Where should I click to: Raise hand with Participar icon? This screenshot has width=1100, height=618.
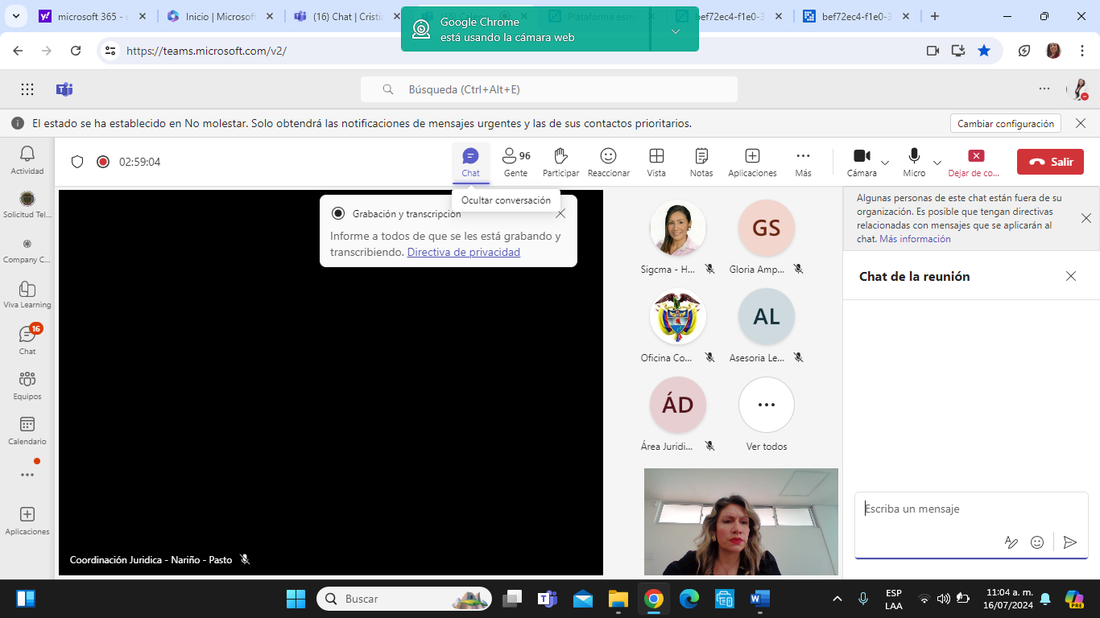click(x=560, y=162)
